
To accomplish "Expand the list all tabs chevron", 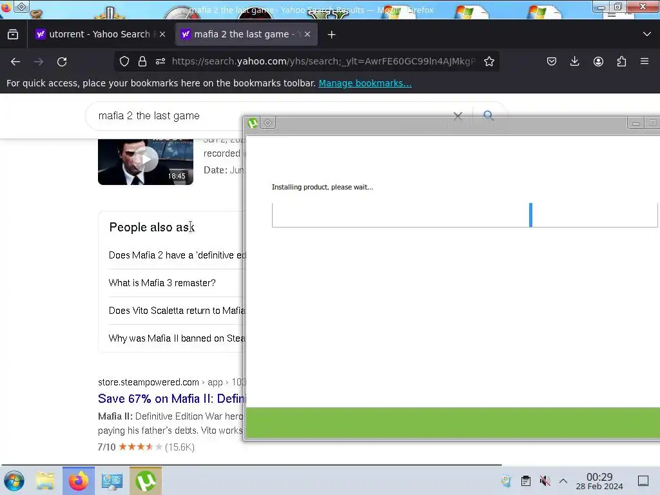I will [x=647, y=34].
